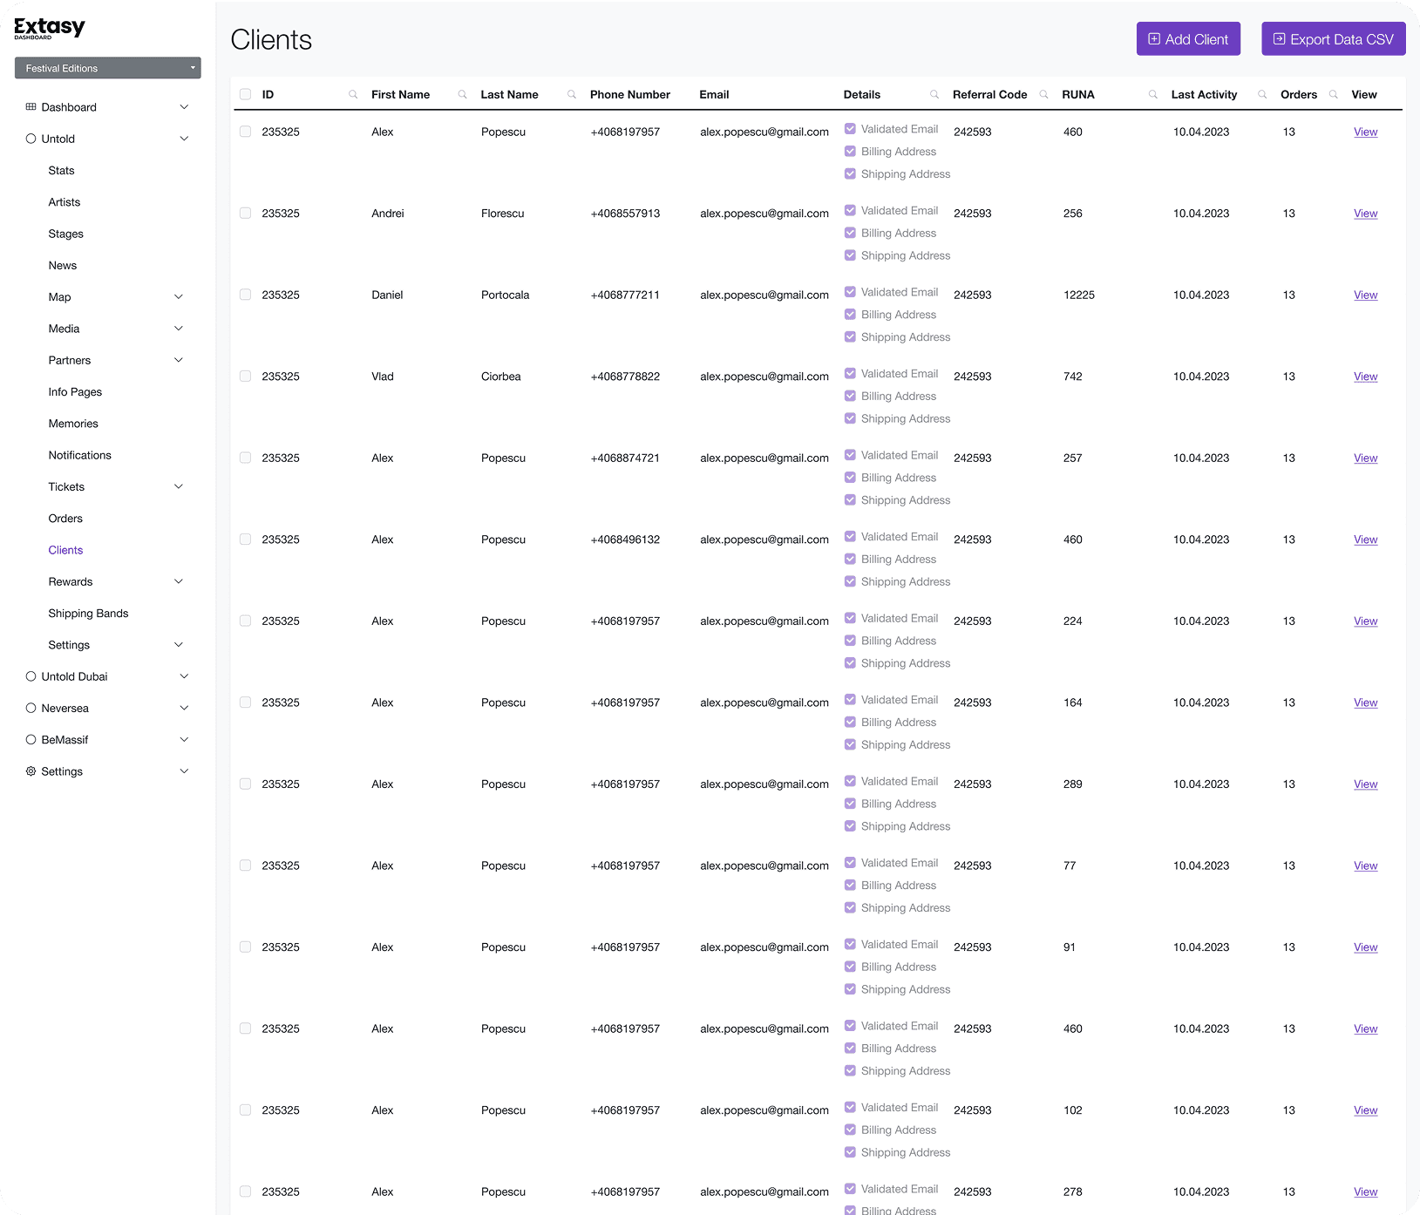This screenshot has width=1420, height=1215.
Task: Click the Add Client button
Action: (x=1188, y=38)
